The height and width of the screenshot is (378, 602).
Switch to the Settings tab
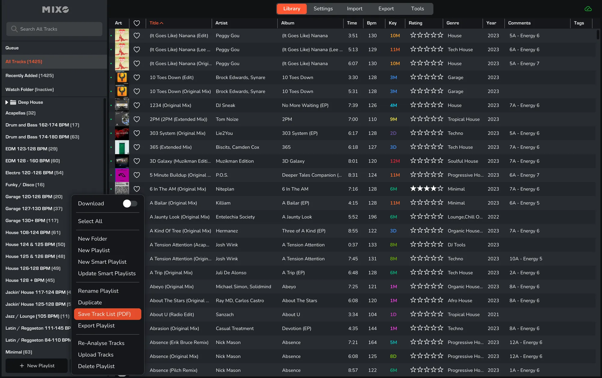point(323,9)
